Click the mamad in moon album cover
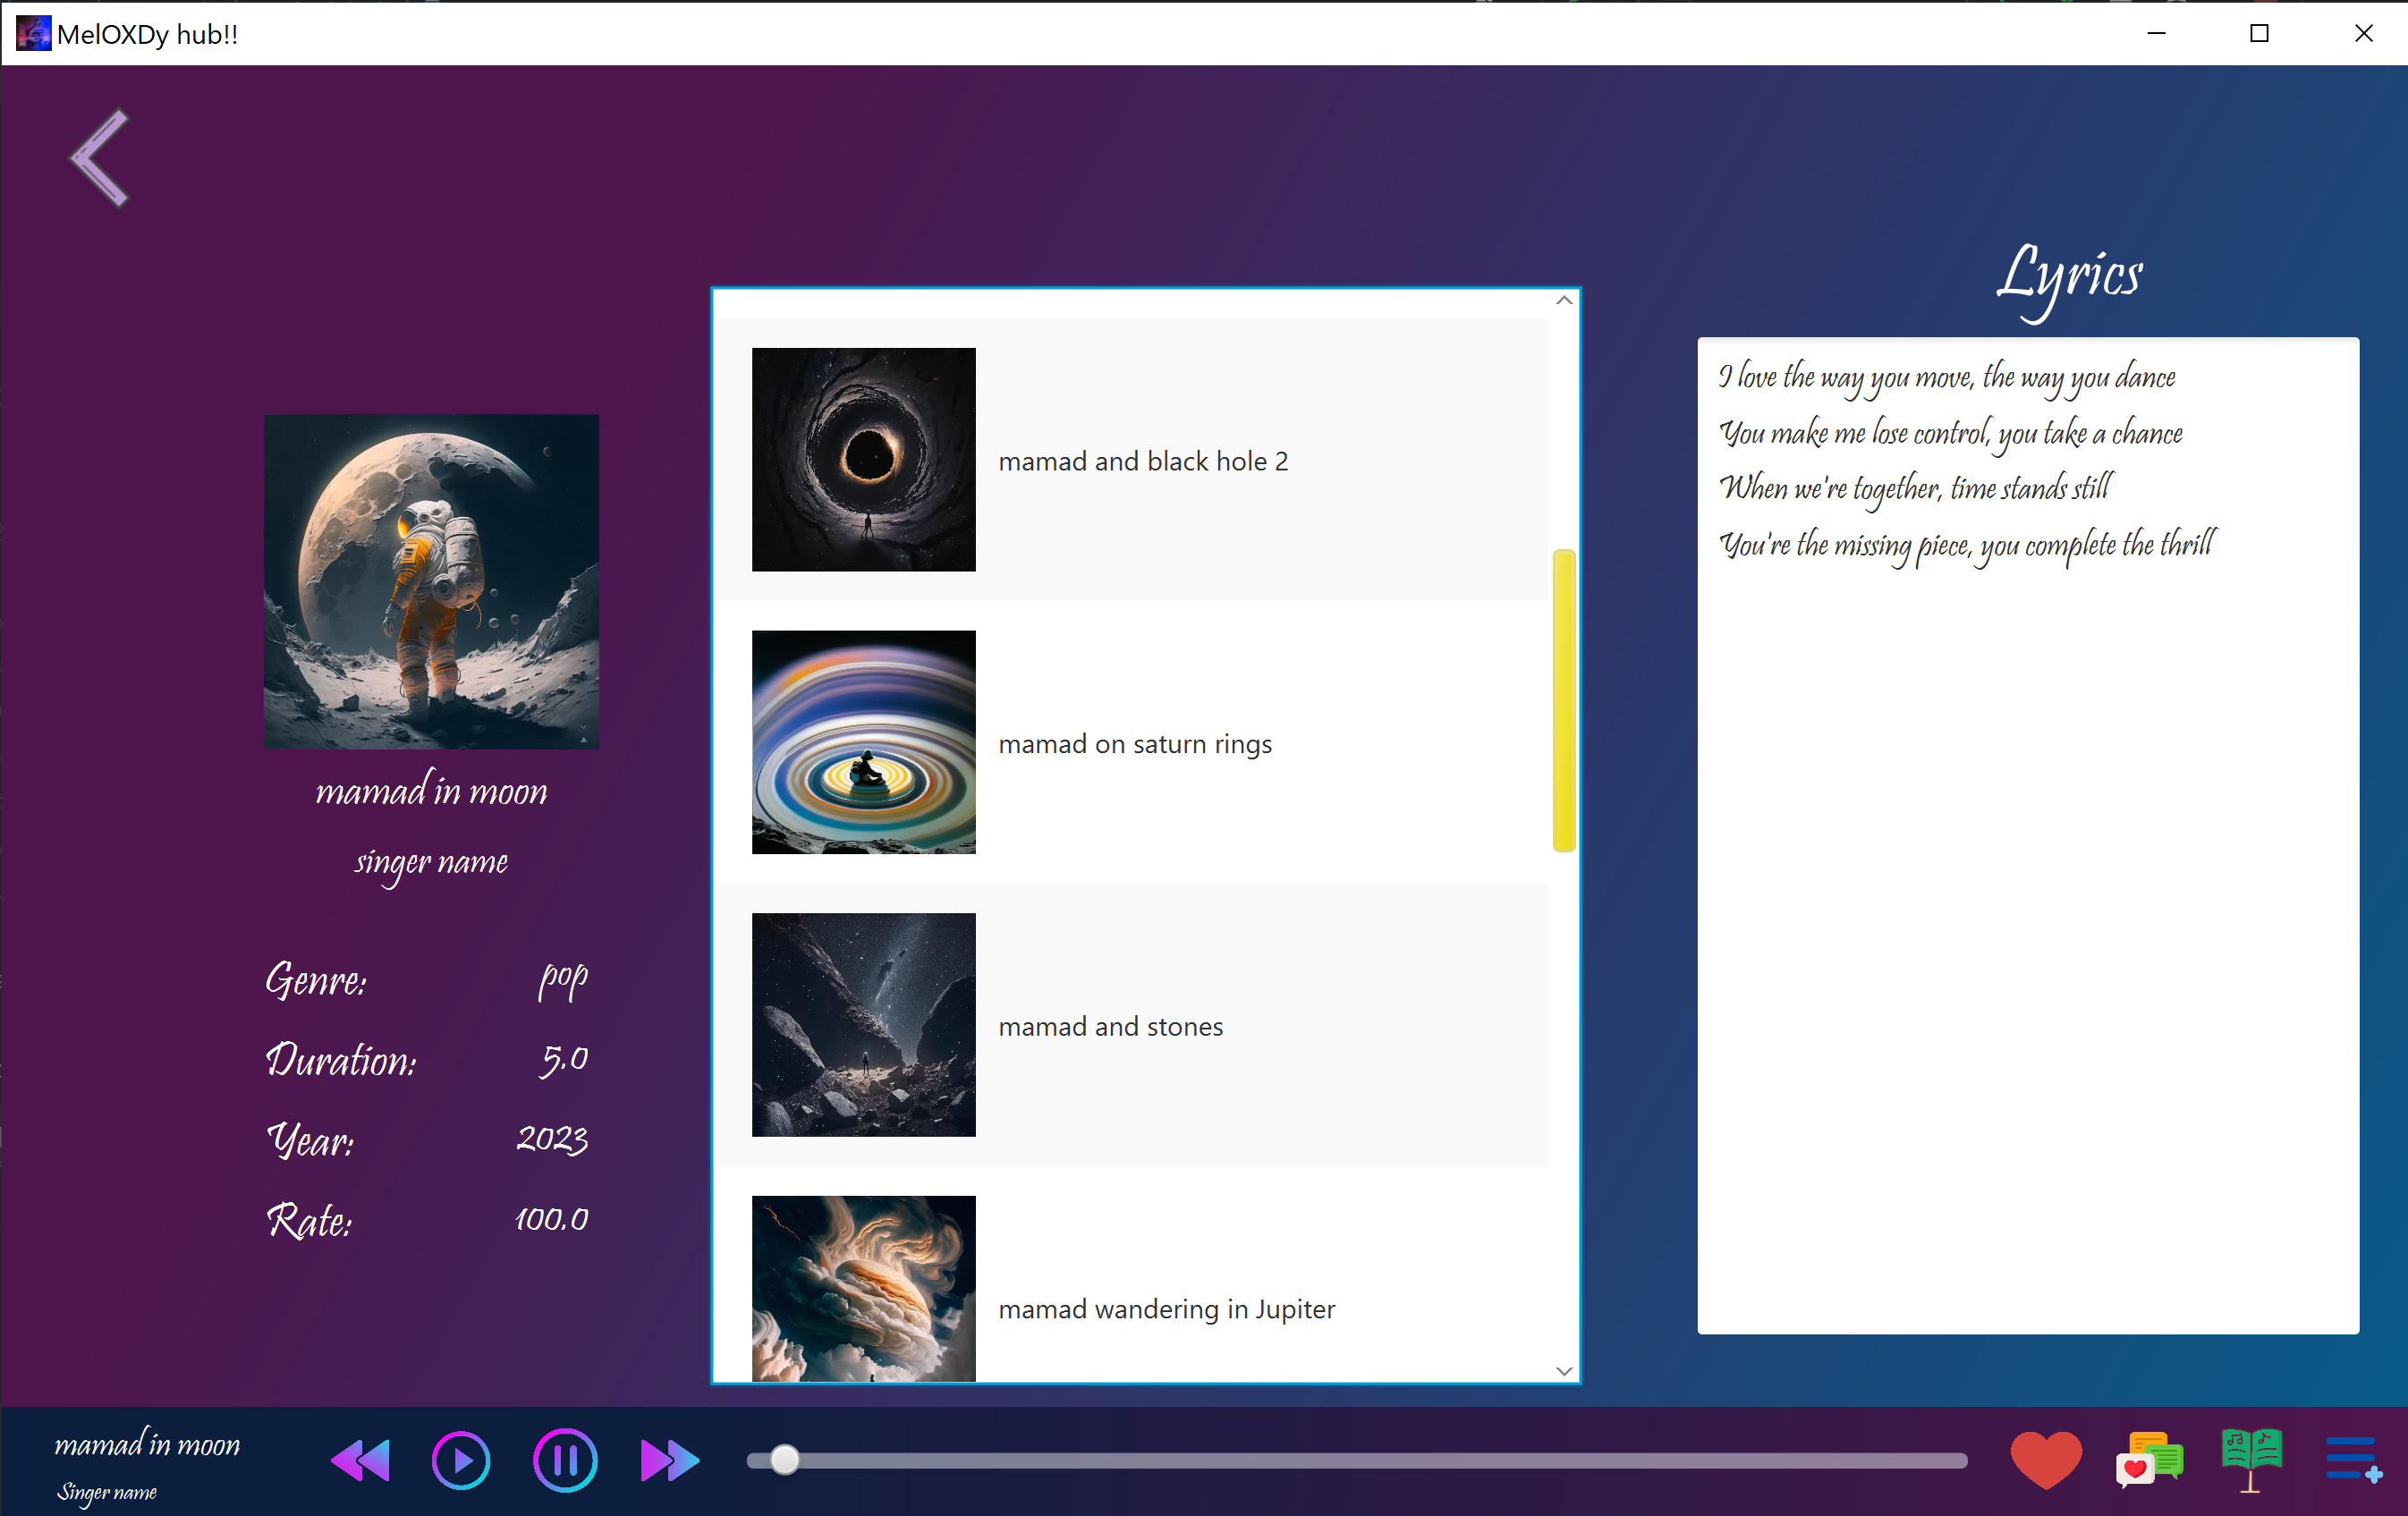The width and height of the screenshot is (2408, 1516). tap(431, 581)
